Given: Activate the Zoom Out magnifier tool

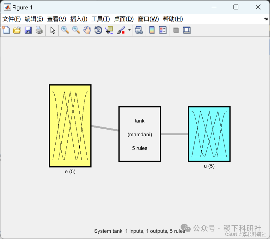Looking at the screenshot, I should [x=76, y=30].
